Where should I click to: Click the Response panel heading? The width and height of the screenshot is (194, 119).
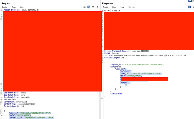(108, 3)
